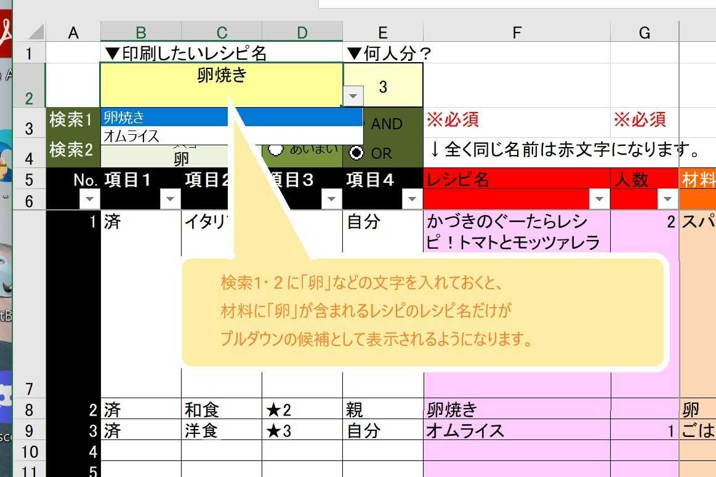The image size is (716, 477).
Task: Click the ★3 cell
Action: tap(302, 430)
